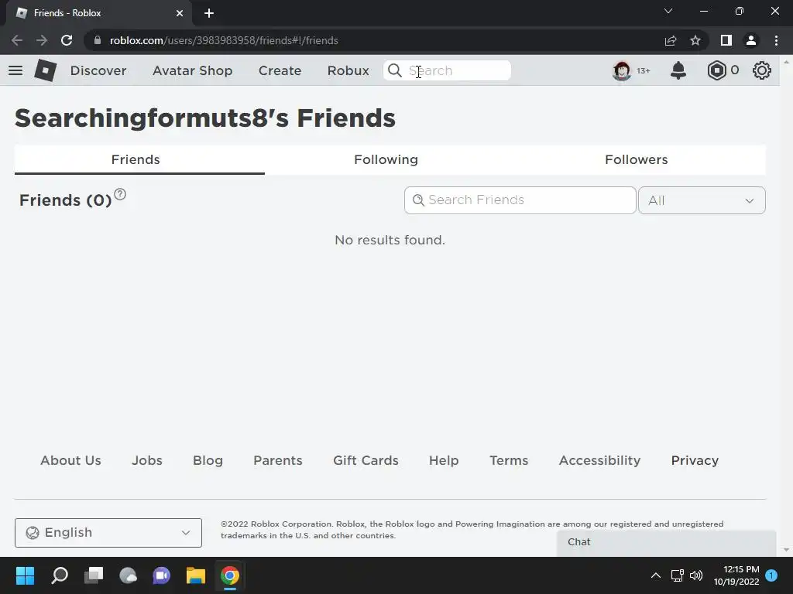This screenshot has height=594, width=793.
Task: Click the 13+ age label
Action: pos(644,70)
